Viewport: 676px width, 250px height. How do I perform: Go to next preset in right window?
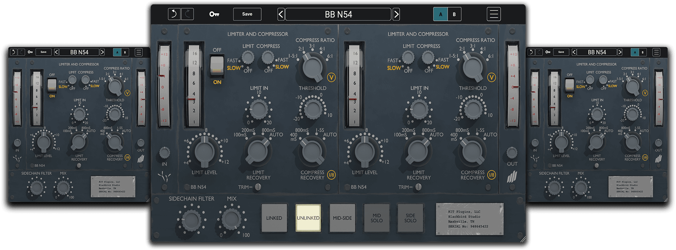tap(620, 52)
